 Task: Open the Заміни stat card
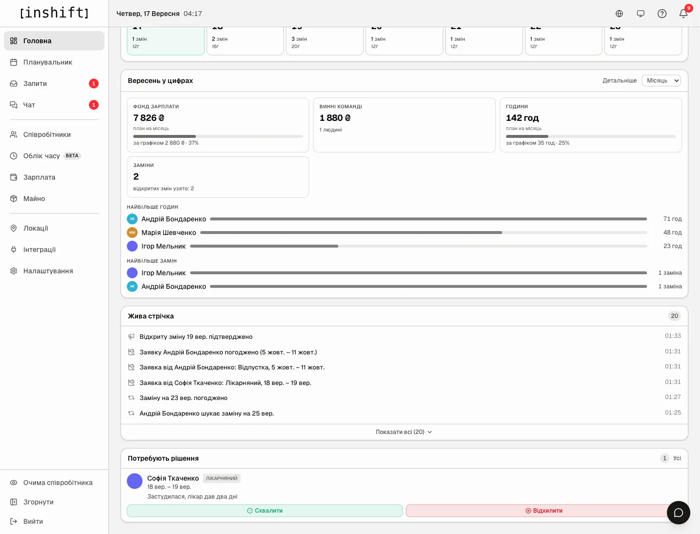218,177
